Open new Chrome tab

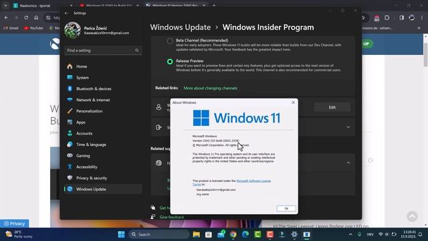214,5
